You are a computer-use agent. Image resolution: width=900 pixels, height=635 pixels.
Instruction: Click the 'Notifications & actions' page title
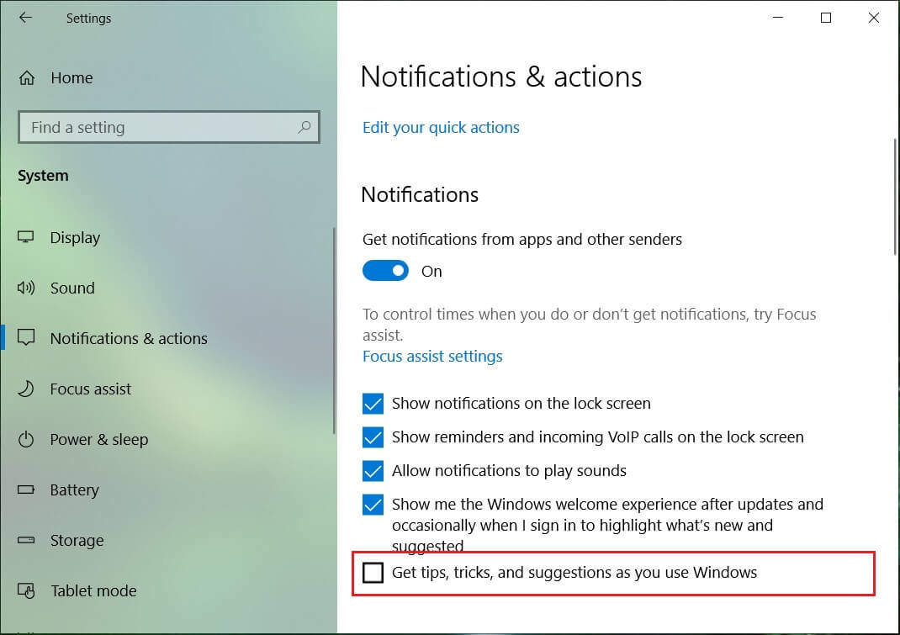[x=501, y=77]
